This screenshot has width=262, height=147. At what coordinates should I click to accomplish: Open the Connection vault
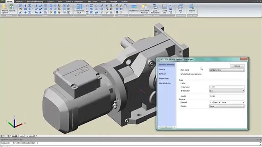[79, 9]
